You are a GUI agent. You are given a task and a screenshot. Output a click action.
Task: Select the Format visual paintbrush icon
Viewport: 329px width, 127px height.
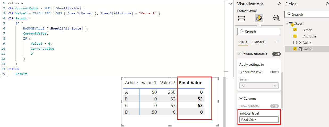[259, 18]
